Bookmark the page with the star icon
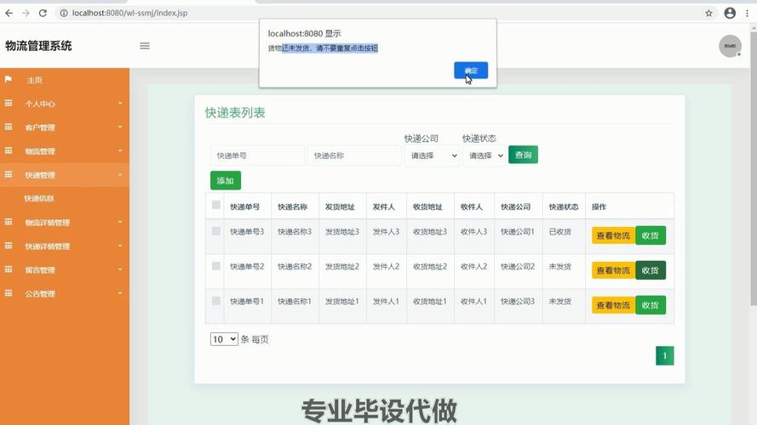Viewport: 757px width, 425px height. coord(708,13)
